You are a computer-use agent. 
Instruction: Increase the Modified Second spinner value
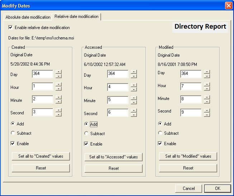[x=207, y=110]
